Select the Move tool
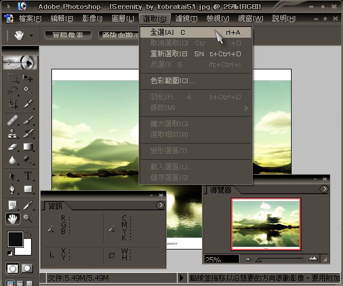The image size is (343, 286). point(27,78)
